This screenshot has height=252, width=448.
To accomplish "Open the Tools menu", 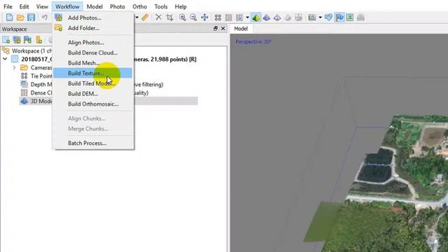I will [x=161, y=6].
